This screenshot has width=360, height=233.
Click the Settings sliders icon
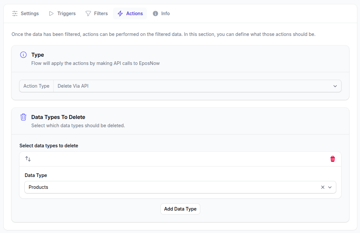point(15,14)
